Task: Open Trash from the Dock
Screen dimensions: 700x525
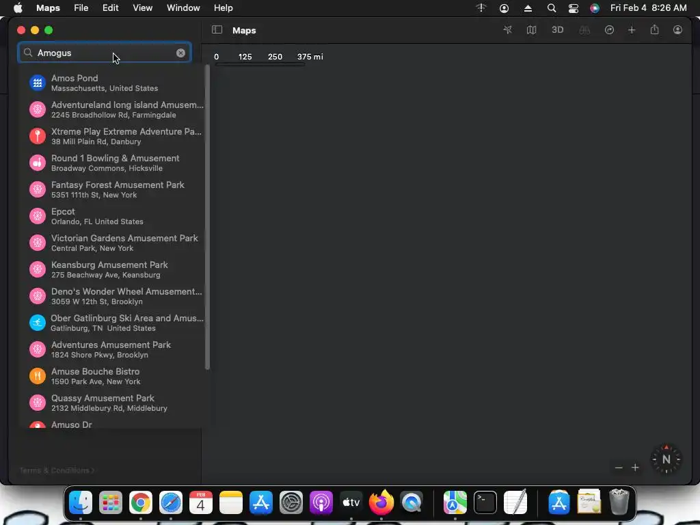Action: coord(619,502)
